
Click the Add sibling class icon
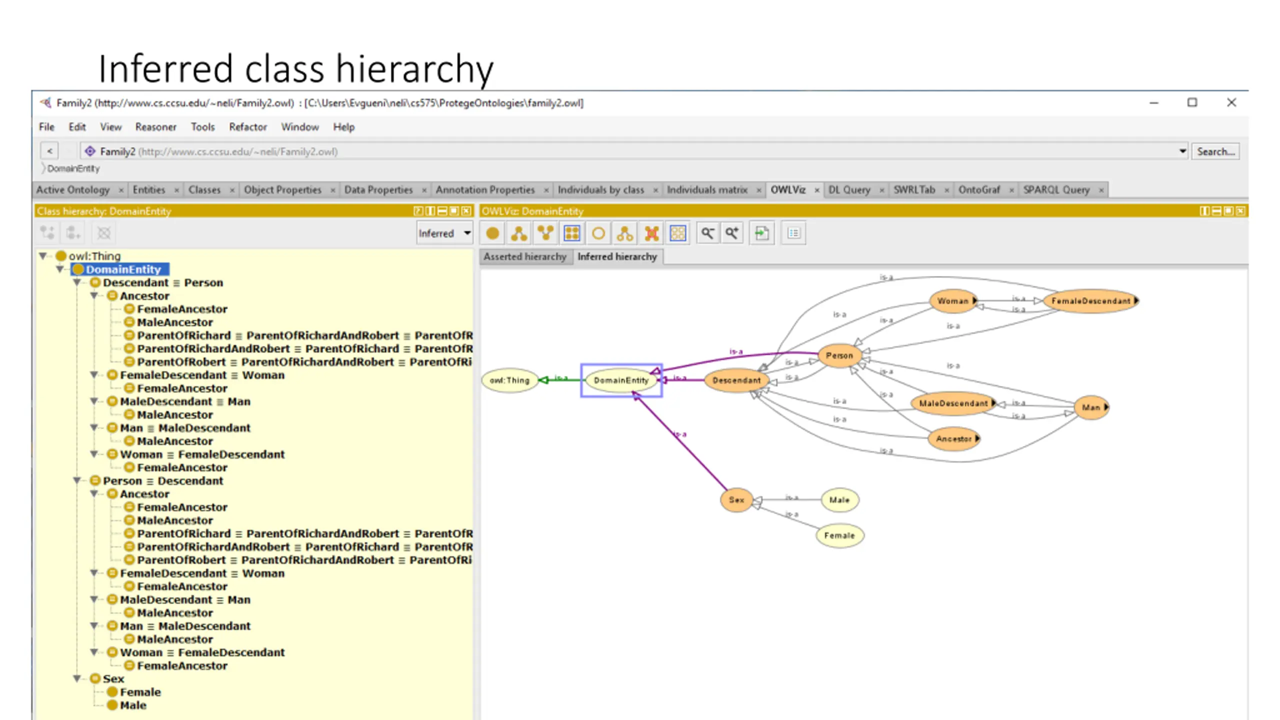[x=73, y=233]
